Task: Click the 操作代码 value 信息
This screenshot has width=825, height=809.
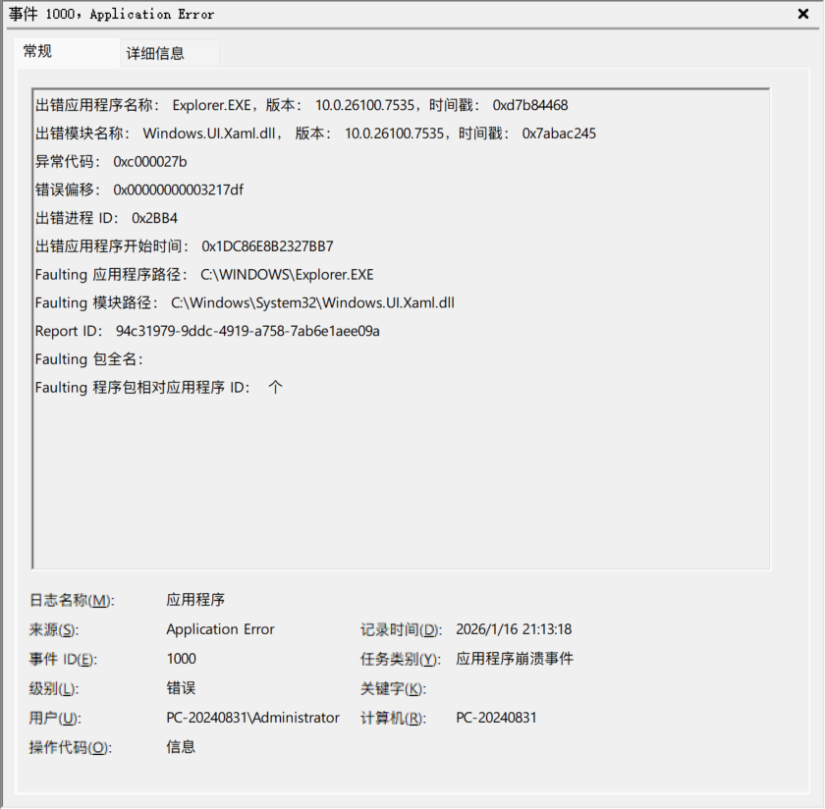Action: point(181,747)
